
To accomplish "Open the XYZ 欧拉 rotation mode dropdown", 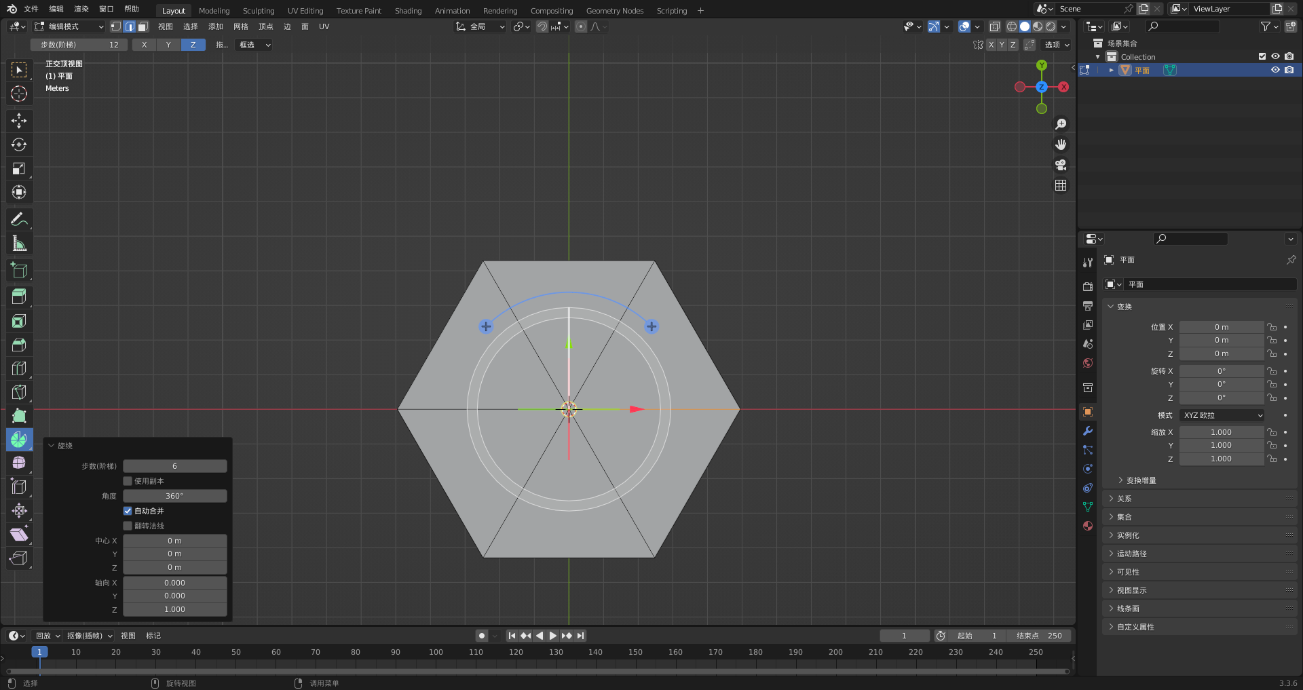I will coord(1222,415).
